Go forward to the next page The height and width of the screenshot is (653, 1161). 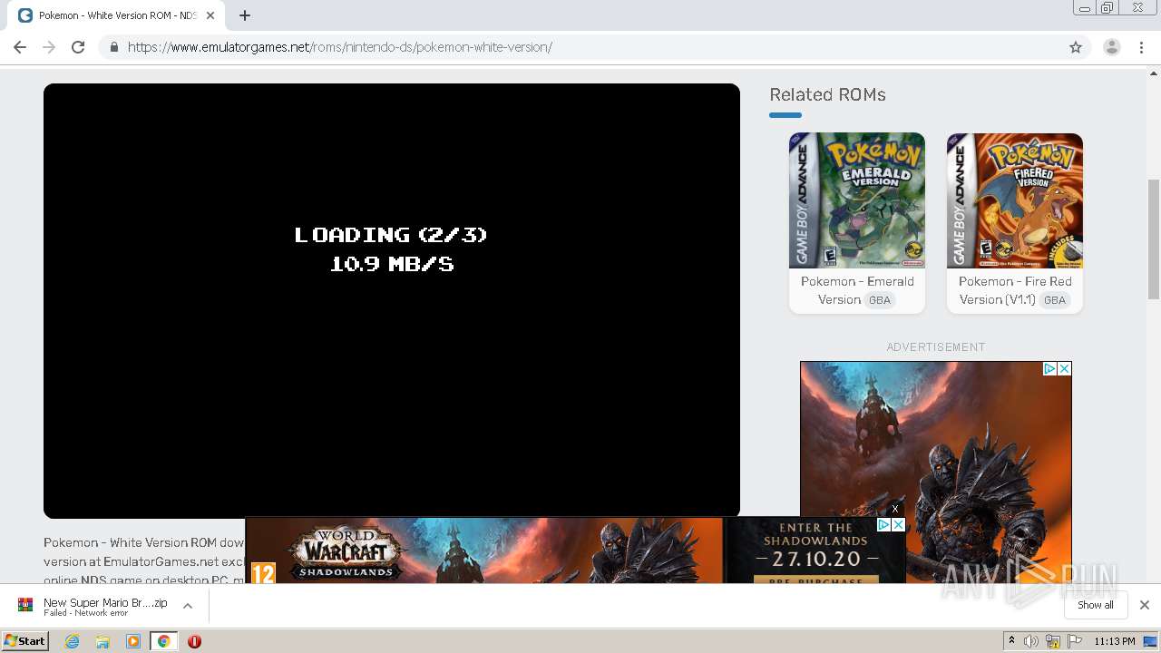[49, 47]
